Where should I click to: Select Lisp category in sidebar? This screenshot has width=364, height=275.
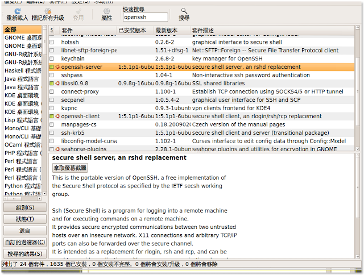(x=23, y=120)
